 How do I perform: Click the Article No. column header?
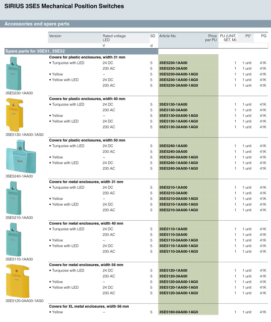(x=168, y=36)
